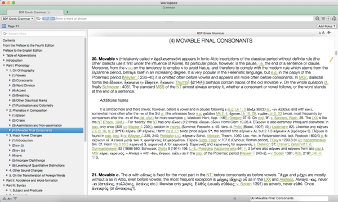This screenshot has width=338, height=202.
Task: Click the bottom navigation field showing Movable Final Consonants
Action: (289, 198)
